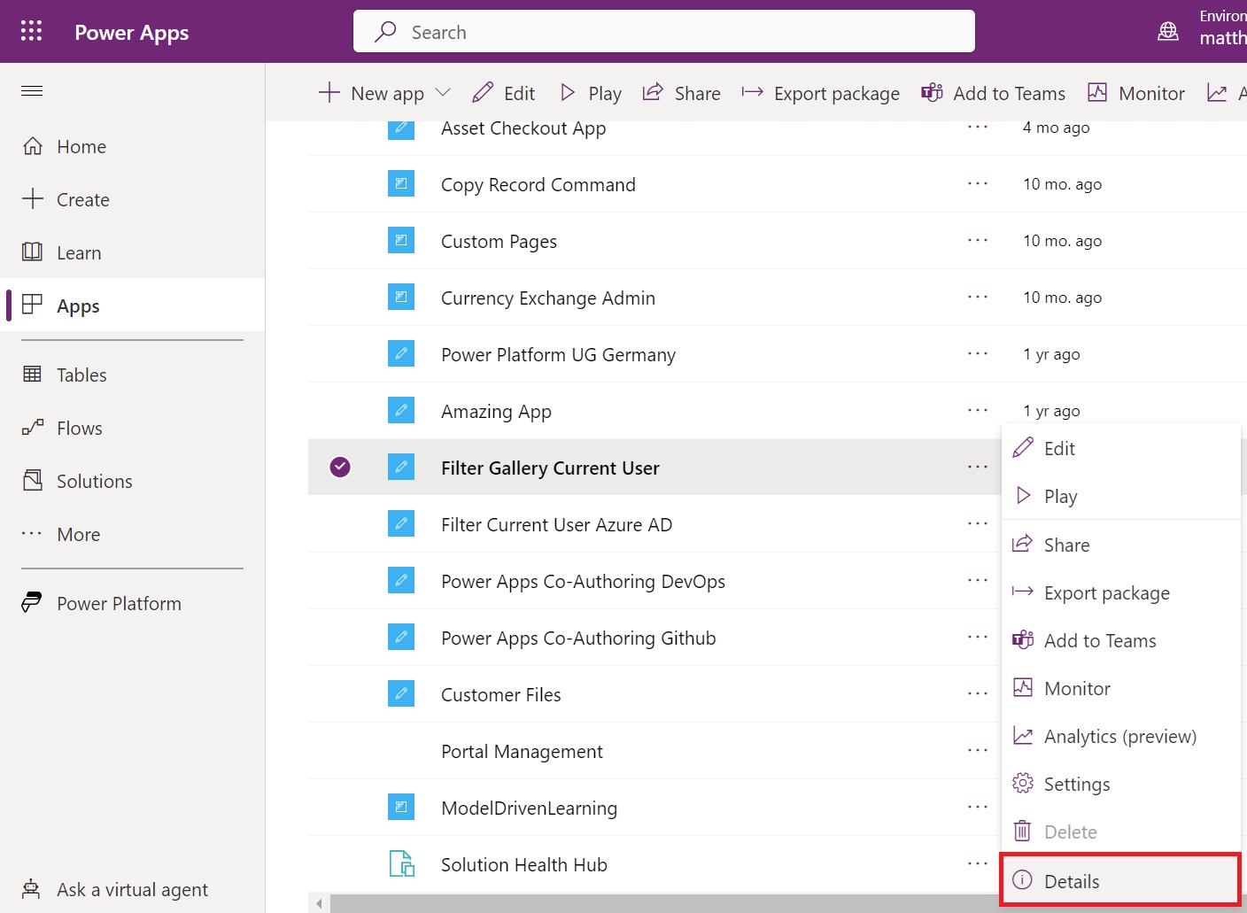Open the Microsoft 365 app launcher waffle menu

click(x=31, y=31)
